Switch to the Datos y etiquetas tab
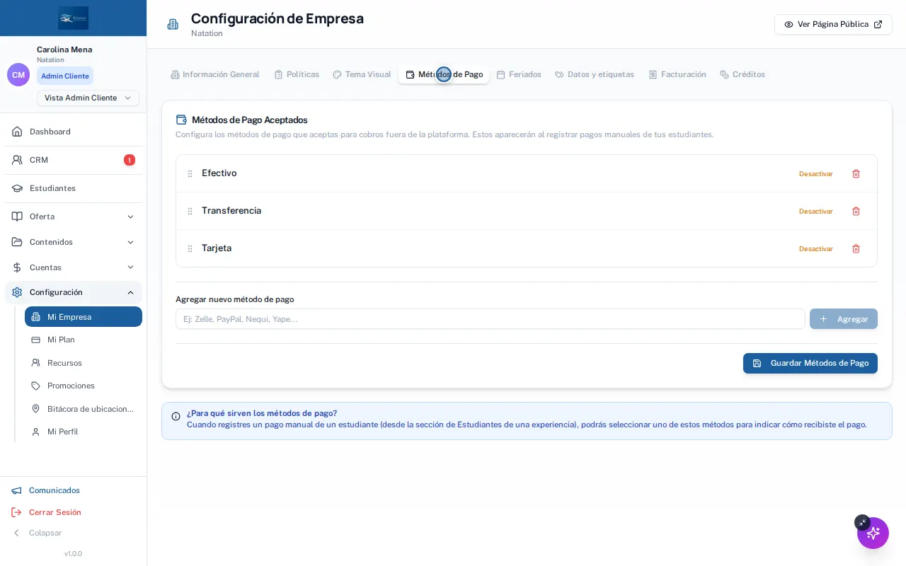This screenshot has height=566, width=906. (x=595, y=74)
